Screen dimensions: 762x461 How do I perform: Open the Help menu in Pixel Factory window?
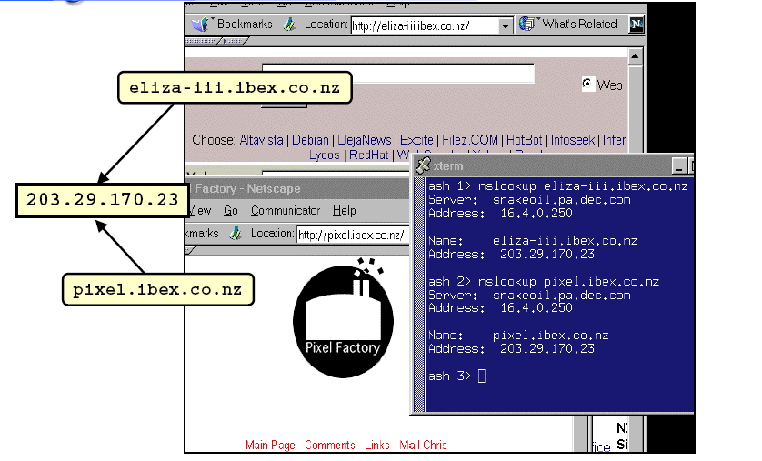coord(345,210)
